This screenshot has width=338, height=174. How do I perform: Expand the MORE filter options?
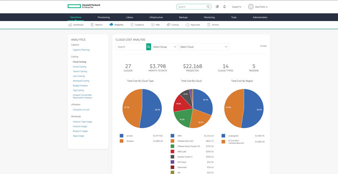264,46
